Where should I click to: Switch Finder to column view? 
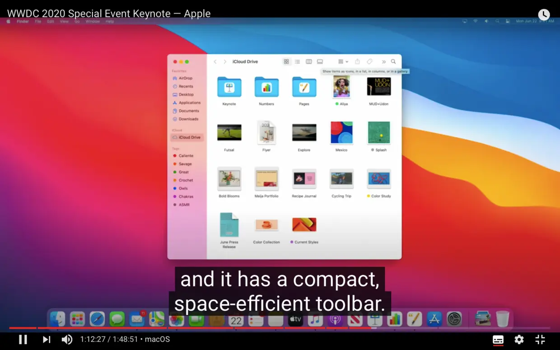tap(309, 62)
